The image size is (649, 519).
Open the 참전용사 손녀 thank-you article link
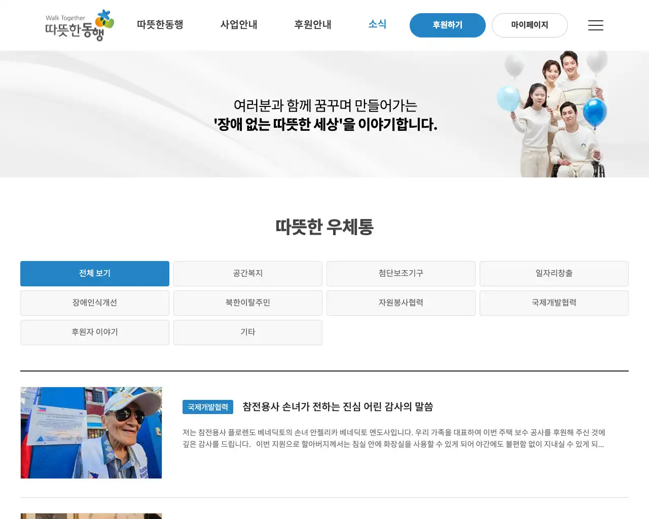[338, 406]
